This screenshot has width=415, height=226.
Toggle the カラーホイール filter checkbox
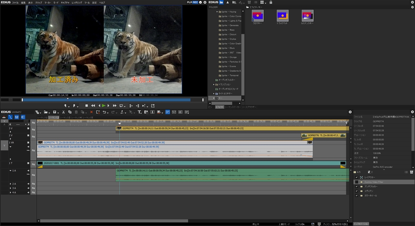point(357,196)
